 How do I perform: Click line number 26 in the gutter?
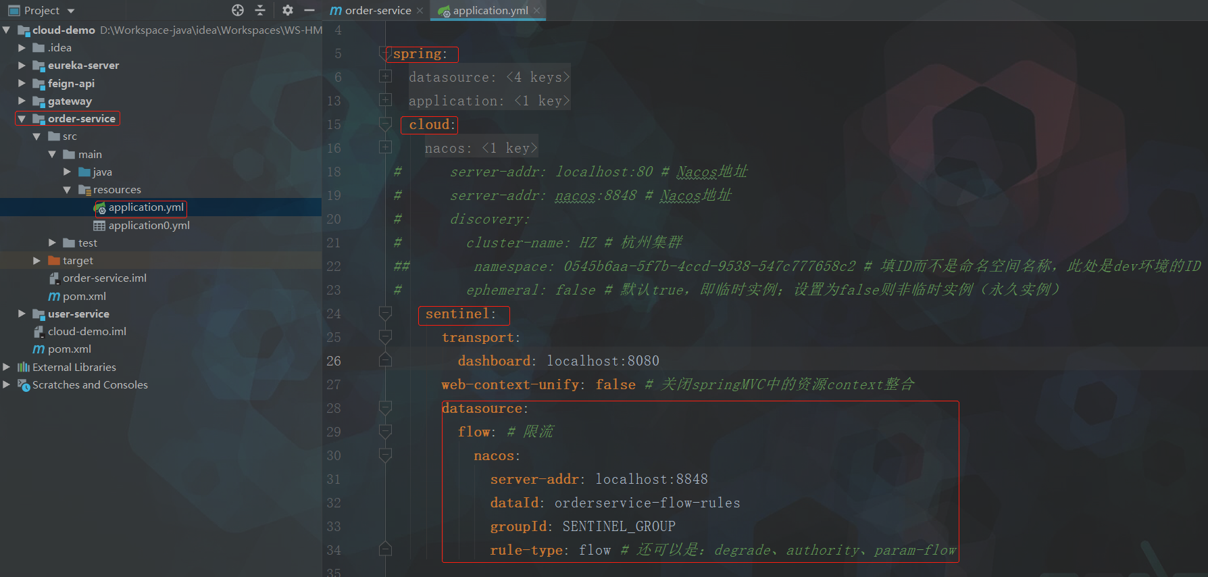(x=334, y=361)
